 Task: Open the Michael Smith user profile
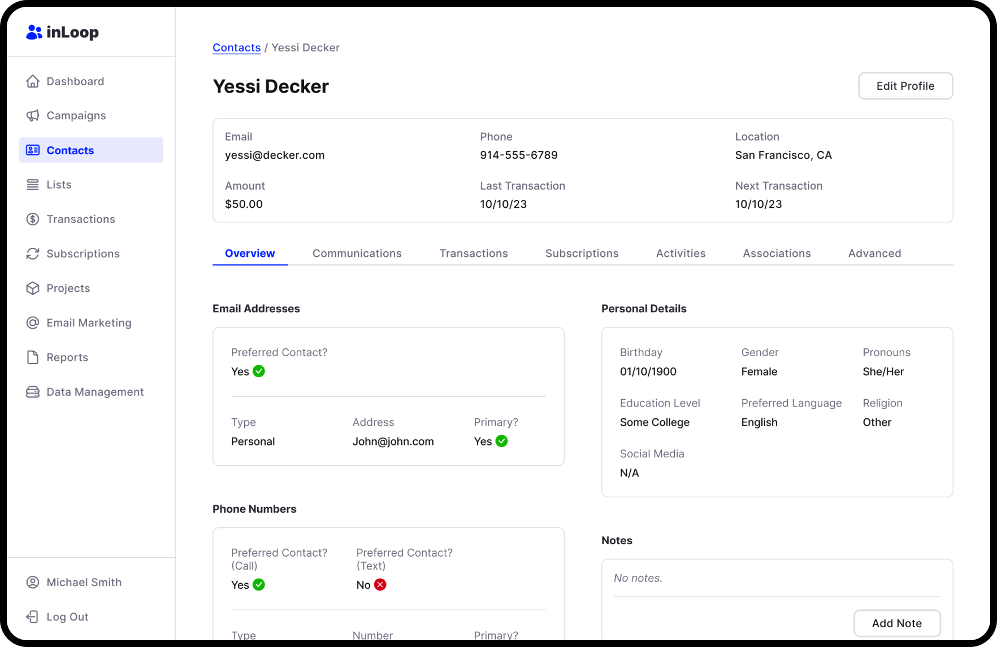point(84,582)
